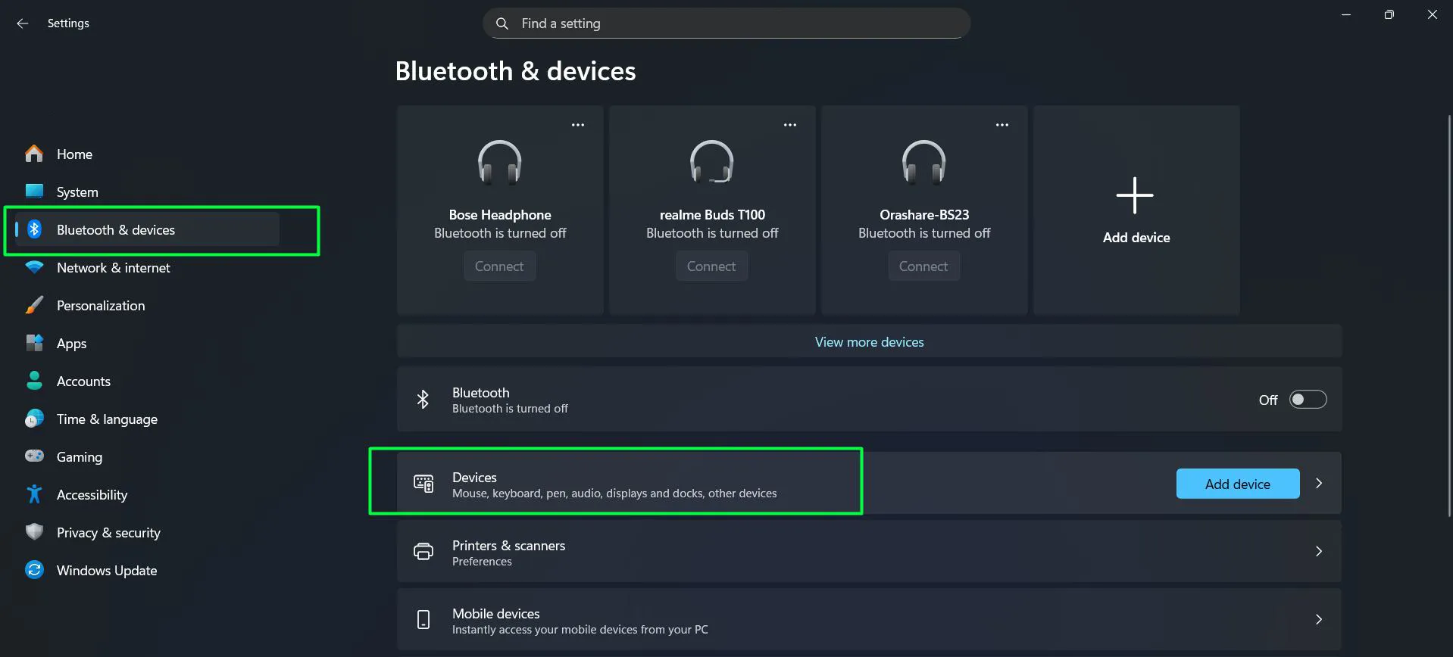The height and width of the screenshot is (657, 1453).
Task: Click the Bluetooth icon in sidebar
Action: click(x=34, y=229)
